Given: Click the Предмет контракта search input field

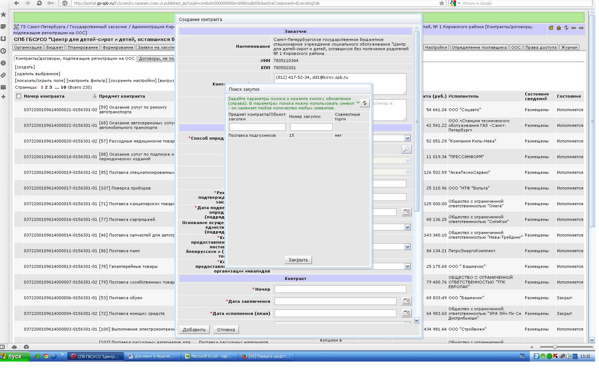Looking at the screenshot, I should point(257,127).
